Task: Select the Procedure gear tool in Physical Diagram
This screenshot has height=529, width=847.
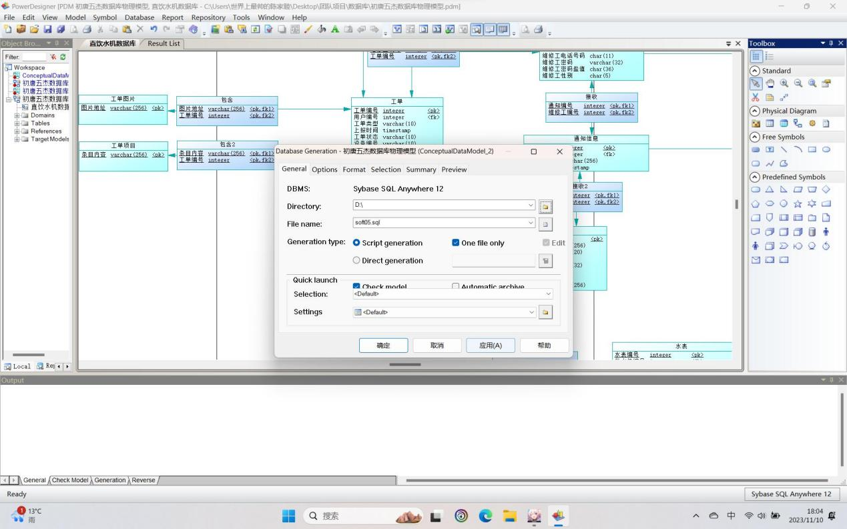Action: pos(812,123)
